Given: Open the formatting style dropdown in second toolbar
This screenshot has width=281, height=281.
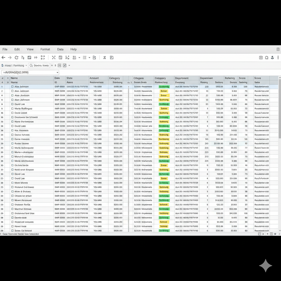Looking at the screenshot, I should point(26,66).
